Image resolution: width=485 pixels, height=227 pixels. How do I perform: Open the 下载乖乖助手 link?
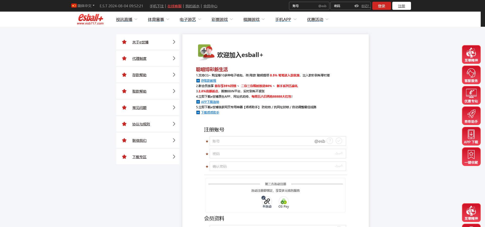pyautogui.click(x=210, y=112)
